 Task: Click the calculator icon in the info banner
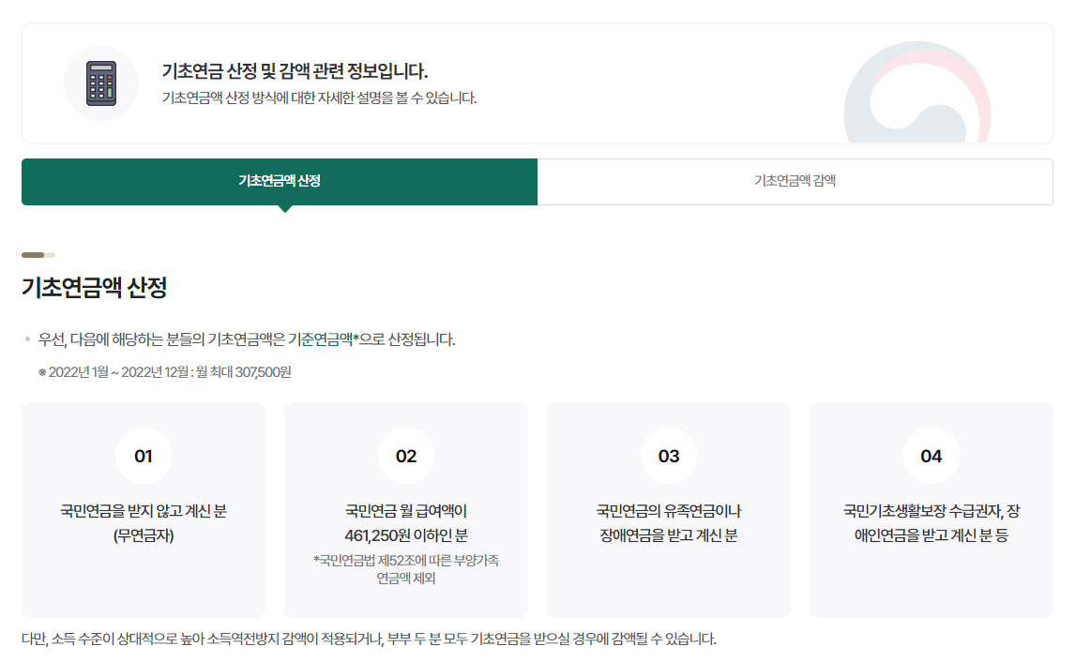point(100,83)
